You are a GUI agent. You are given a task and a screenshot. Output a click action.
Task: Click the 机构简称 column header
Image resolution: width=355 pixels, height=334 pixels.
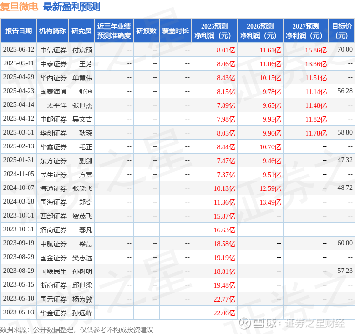click(52, 31)
